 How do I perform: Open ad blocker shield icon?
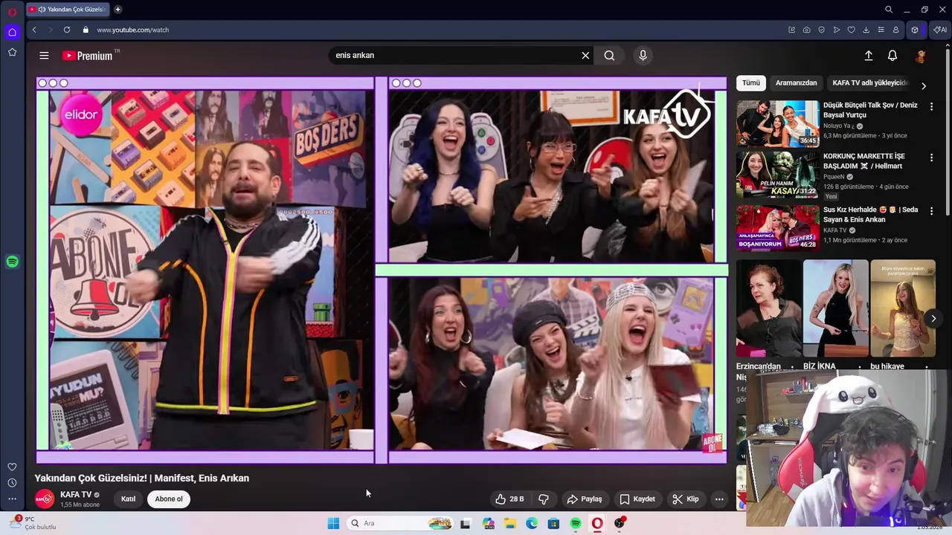click(822, 30)
